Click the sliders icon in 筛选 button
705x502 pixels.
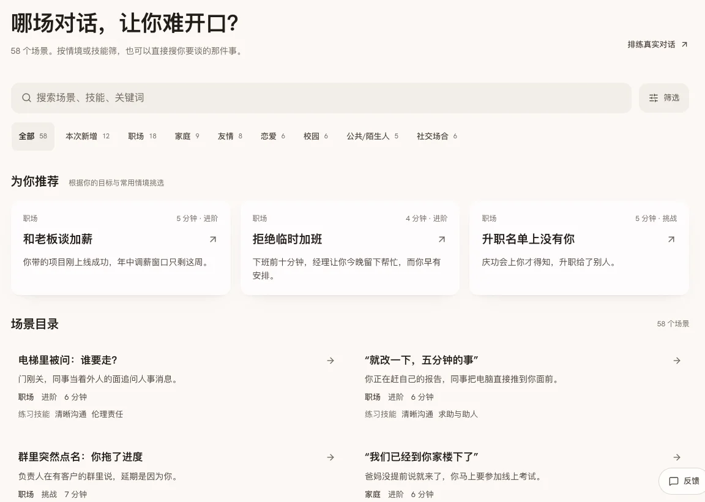pyautogui.click(x=654, y=97)
